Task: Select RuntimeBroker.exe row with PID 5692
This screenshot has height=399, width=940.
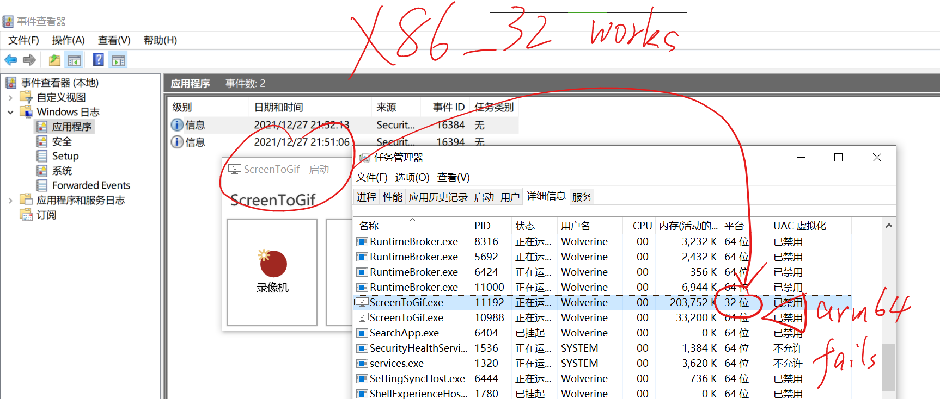Action: [602, 257]
